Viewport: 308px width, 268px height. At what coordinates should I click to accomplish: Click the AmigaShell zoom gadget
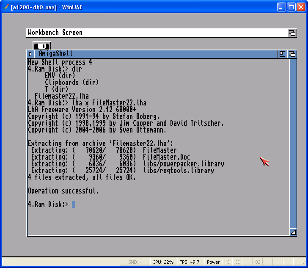click(x=282, y=54)
